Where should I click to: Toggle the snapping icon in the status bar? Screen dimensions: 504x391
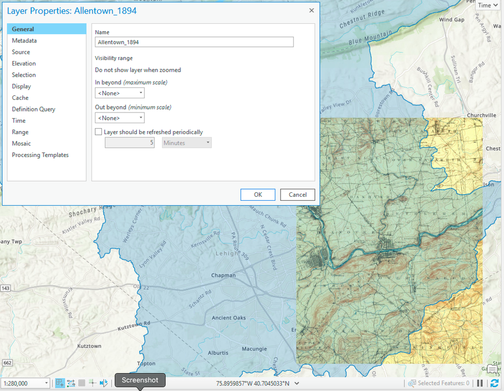coord(60,383)
